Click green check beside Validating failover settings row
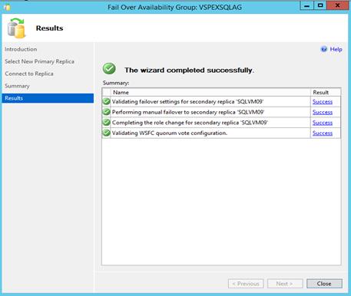351x296 pixels. (x=106, y=101)
